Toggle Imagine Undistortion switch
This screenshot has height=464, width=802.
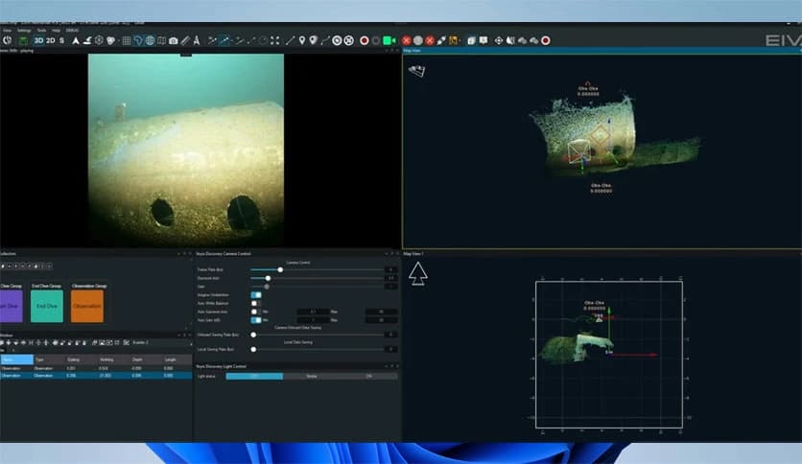(256, 294)
